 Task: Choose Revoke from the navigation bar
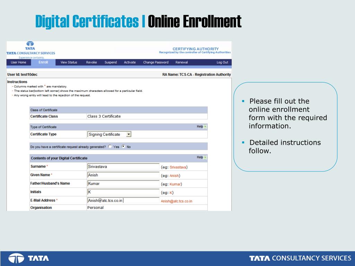click(92, 62)
